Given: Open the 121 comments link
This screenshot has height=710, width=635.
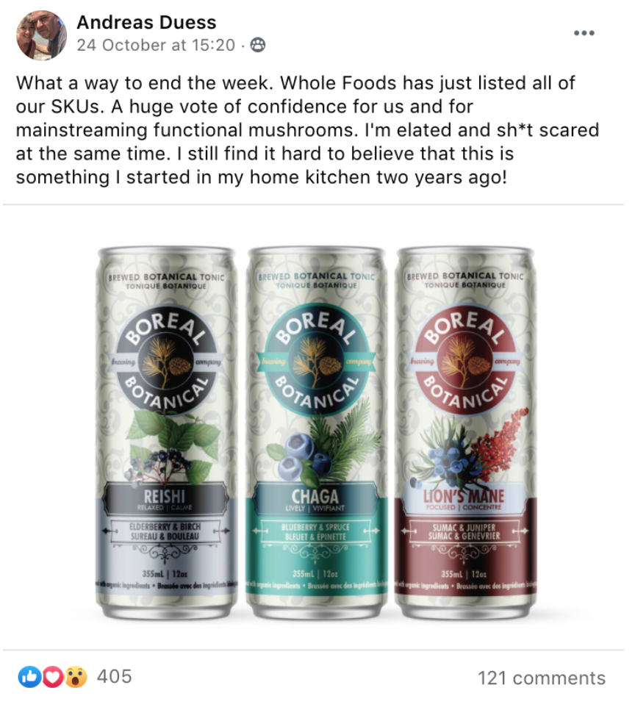Looking at the screenshot, I should [541, 678].
